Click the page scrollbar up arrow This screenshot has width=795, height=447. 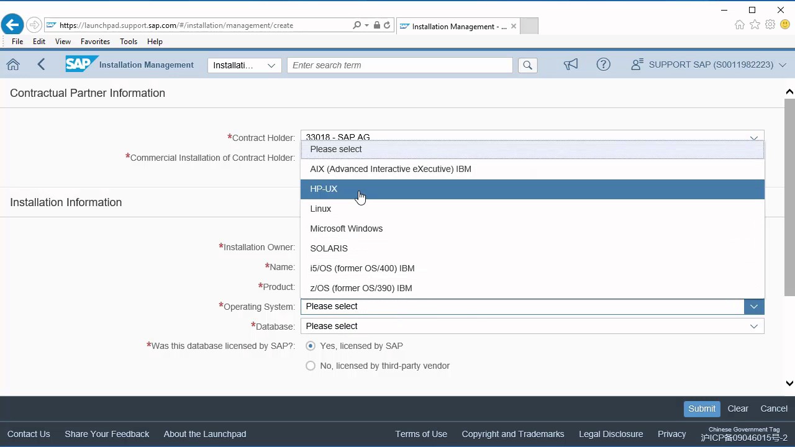click(789, 92)
